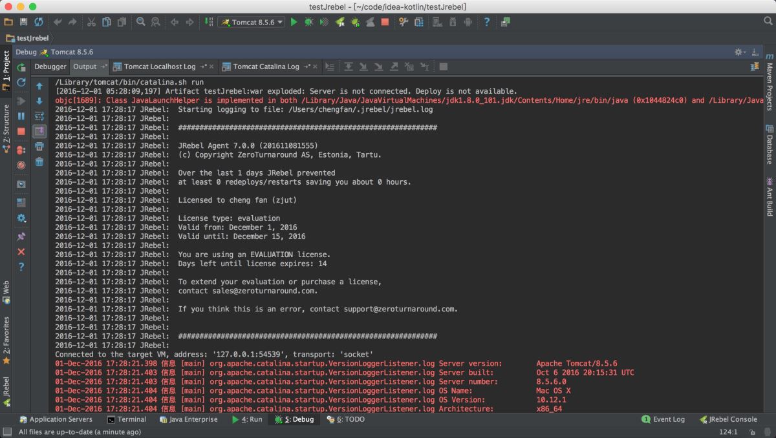Toggle the pin tab icon

tap(21, 236)
